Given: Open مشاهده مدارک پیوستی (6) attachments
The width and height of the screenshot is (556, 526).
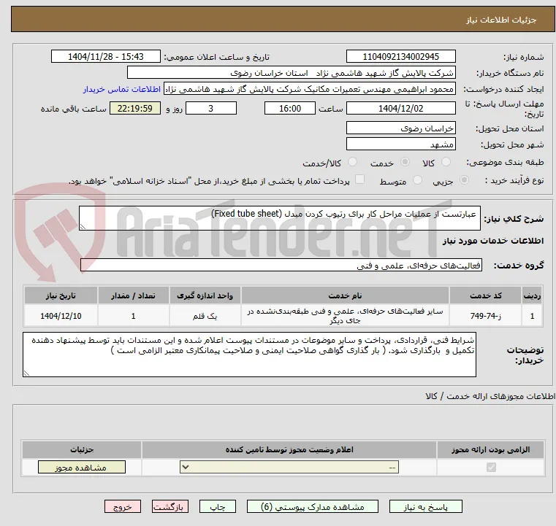Looking at the screenshot, I should point(313,506).
